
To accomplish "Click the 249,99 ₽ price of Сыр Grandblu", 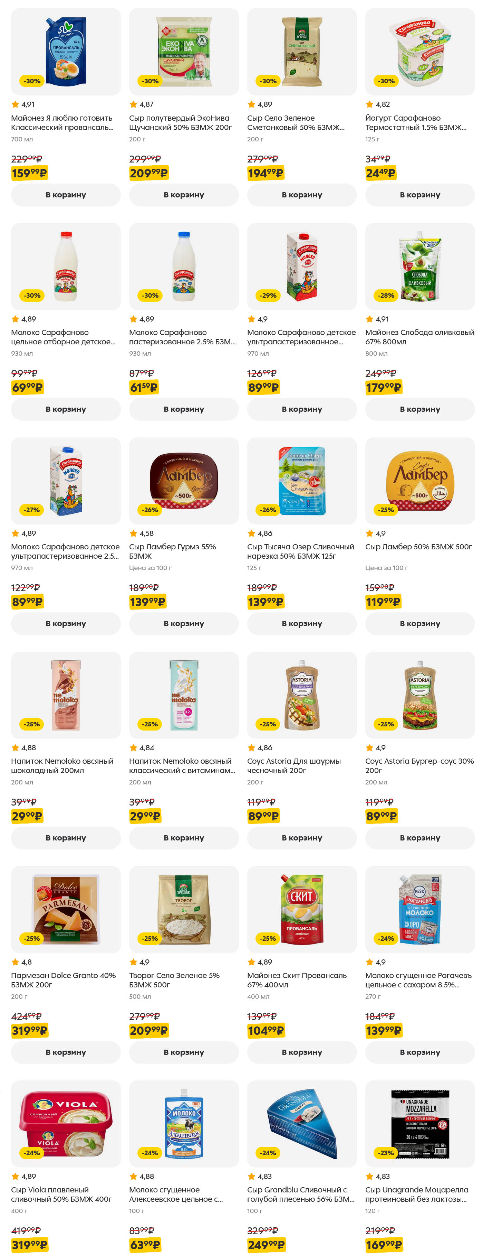I will (x=266, y=1245).
